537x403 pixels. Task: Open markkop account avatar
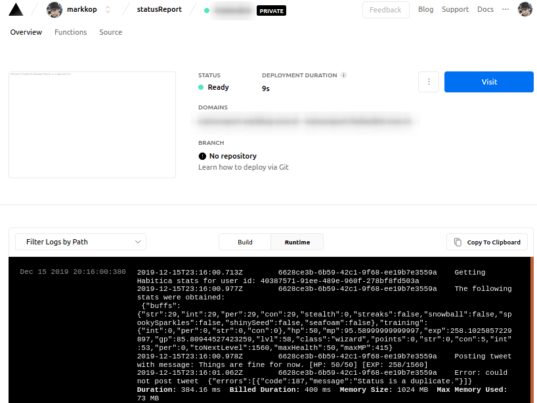tap(54, 10)
